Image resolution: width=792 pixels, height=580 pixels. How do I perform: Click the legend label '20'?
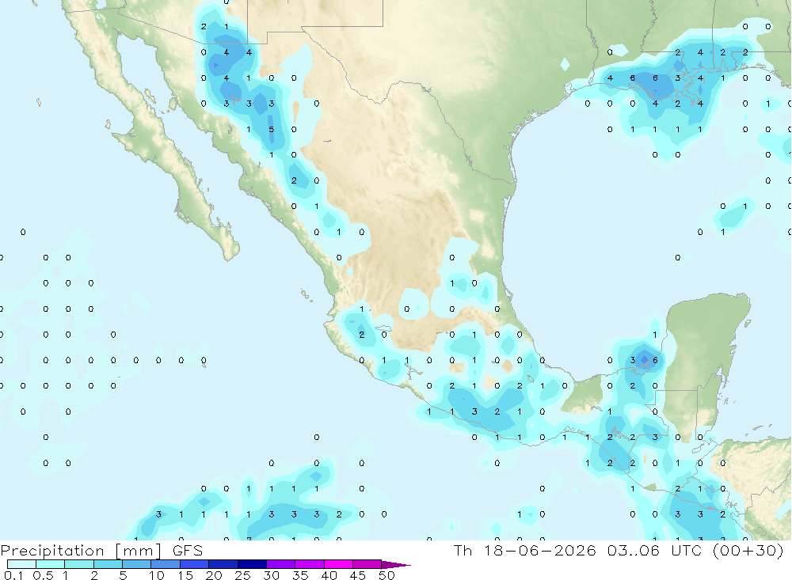coord(214,575)
